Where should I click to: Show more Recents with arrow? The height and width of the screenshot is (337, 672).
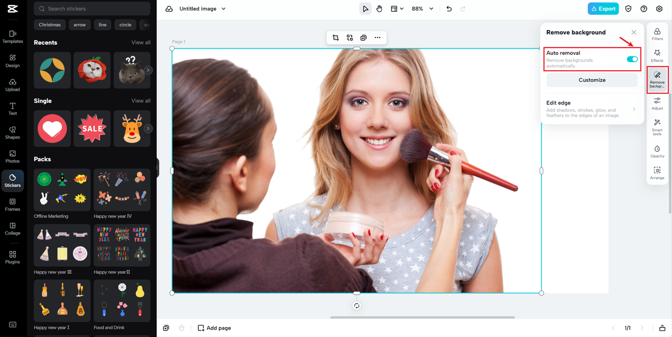(x=148, y=70)
